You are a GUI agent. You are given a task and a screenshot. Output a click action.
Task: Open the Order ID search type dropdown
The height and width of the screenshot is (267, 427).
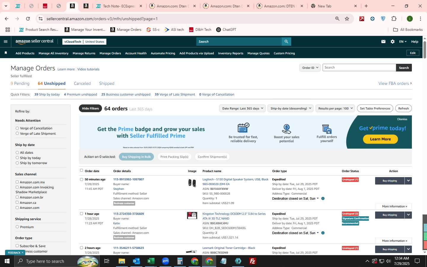[x=310, y=68]
